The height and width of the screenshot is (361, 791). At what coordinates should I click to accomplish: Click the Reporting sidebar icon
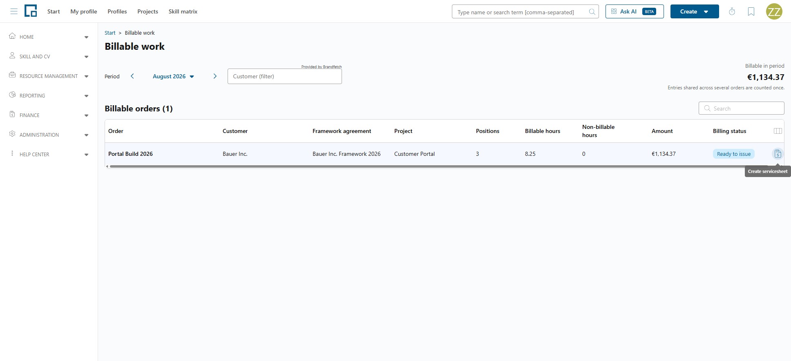[x=12, y=95]
